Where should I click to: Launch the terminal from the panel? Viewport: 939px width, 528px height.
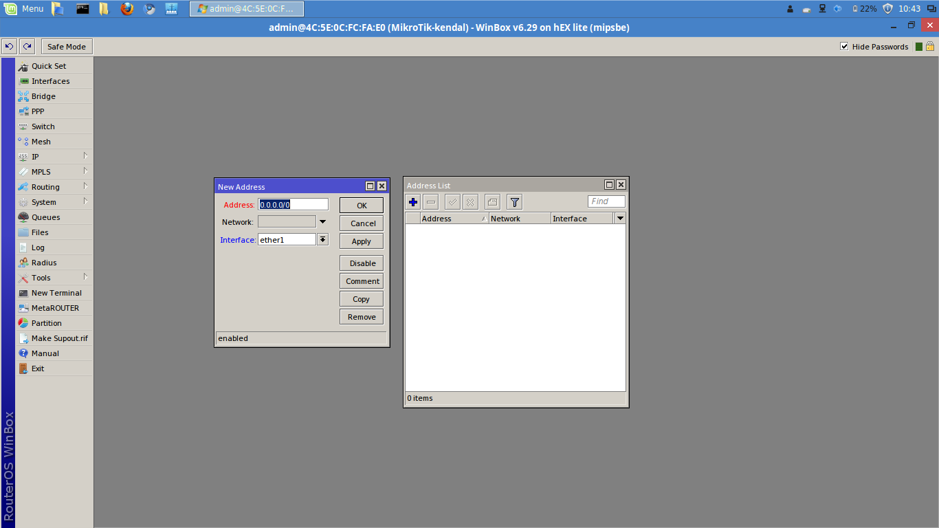[82, 9]
